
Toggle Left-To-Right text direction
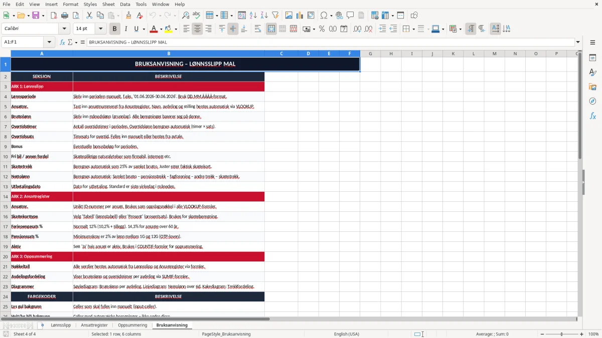pos(471,29)
